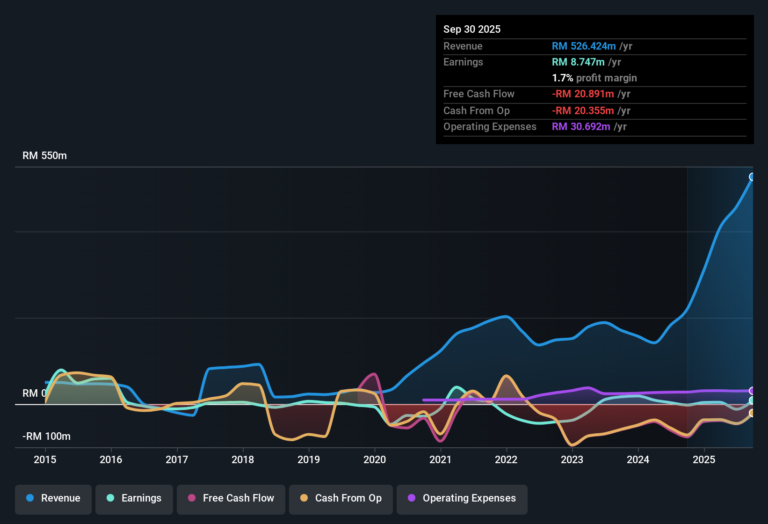Select the 2020 year label on the axis
Viewport: 768px width, 524px height.
click(375, 460)
